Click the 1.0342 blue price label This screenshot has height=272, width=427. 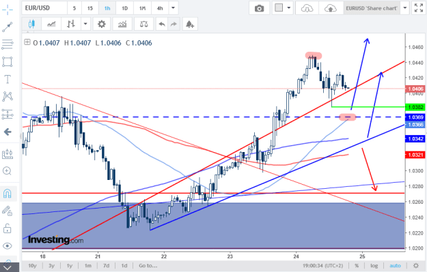[415, 139]
